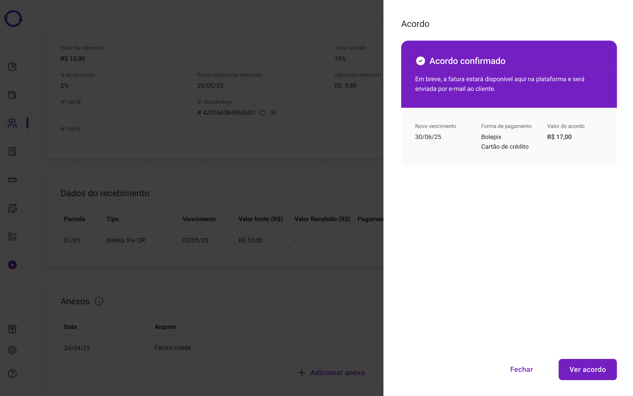Image resolution: width=633 pixels, height=396 pixels.
Task: Open help question mark icon
Action: click(x=12, y=373)
